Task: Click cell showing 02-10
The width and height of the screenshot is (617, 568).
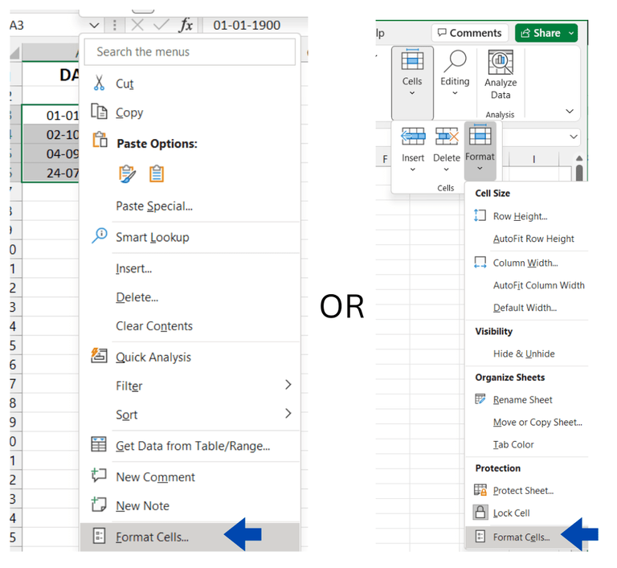Action: click(51, 135)
